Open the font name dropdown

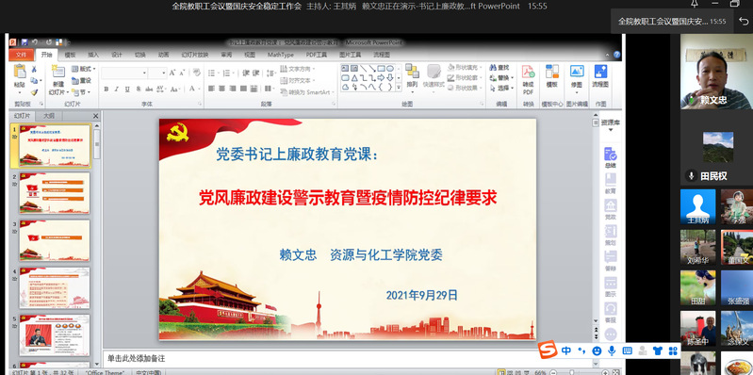point(123,73)
